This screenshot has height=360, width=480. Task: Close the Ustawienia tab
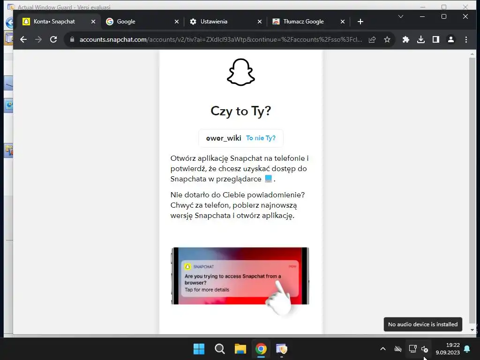[260, 22]
